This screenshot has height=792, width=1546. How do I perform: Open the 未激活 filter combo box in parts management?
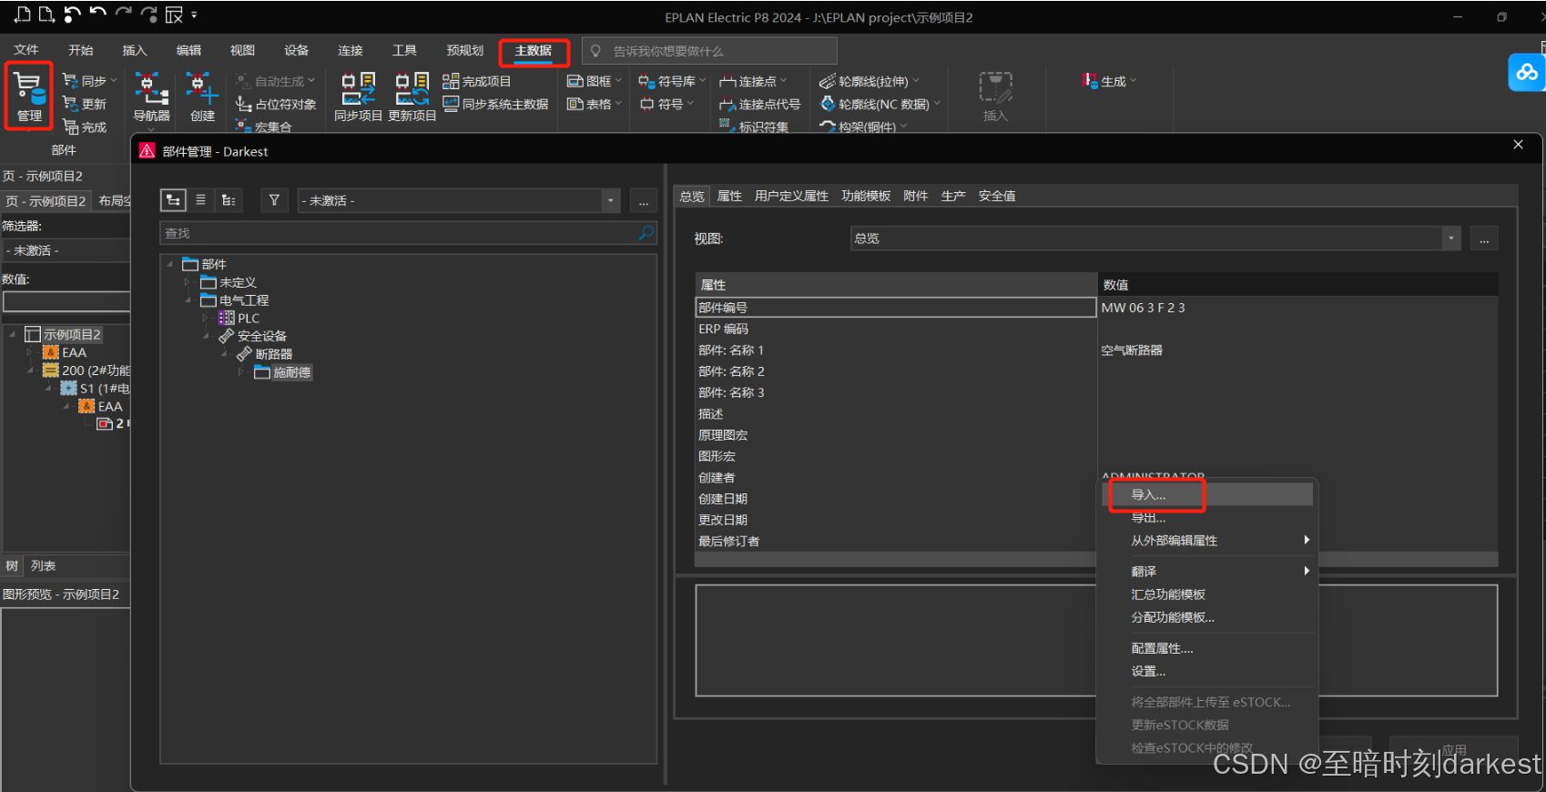tap(459, 200)
